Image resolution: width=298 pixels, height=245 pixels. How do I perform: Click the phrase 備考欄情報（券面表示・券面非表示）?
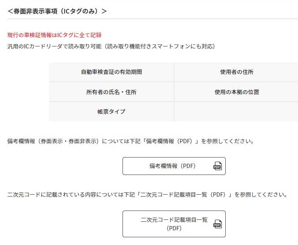[54, 141]
